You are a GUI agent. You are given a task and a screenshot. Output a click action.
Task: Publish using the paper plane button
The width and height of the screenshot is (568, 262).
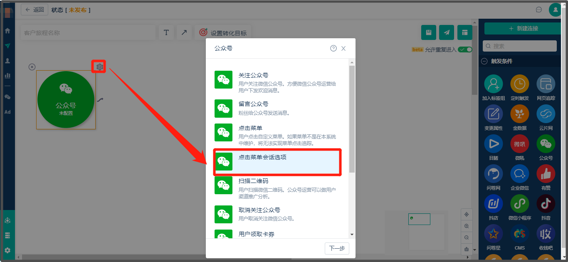pyautogui.click(x=447, y=32)
